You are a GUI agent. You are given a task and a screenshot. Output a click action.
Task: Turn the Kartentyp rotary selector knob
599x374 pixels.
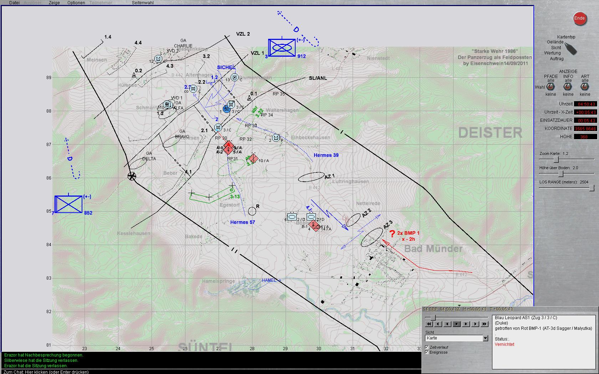click(571, 49)
